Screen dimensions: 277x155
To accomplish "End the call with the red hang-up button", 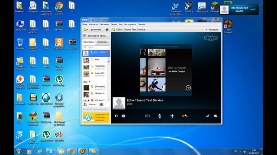I will pos(185,116).
